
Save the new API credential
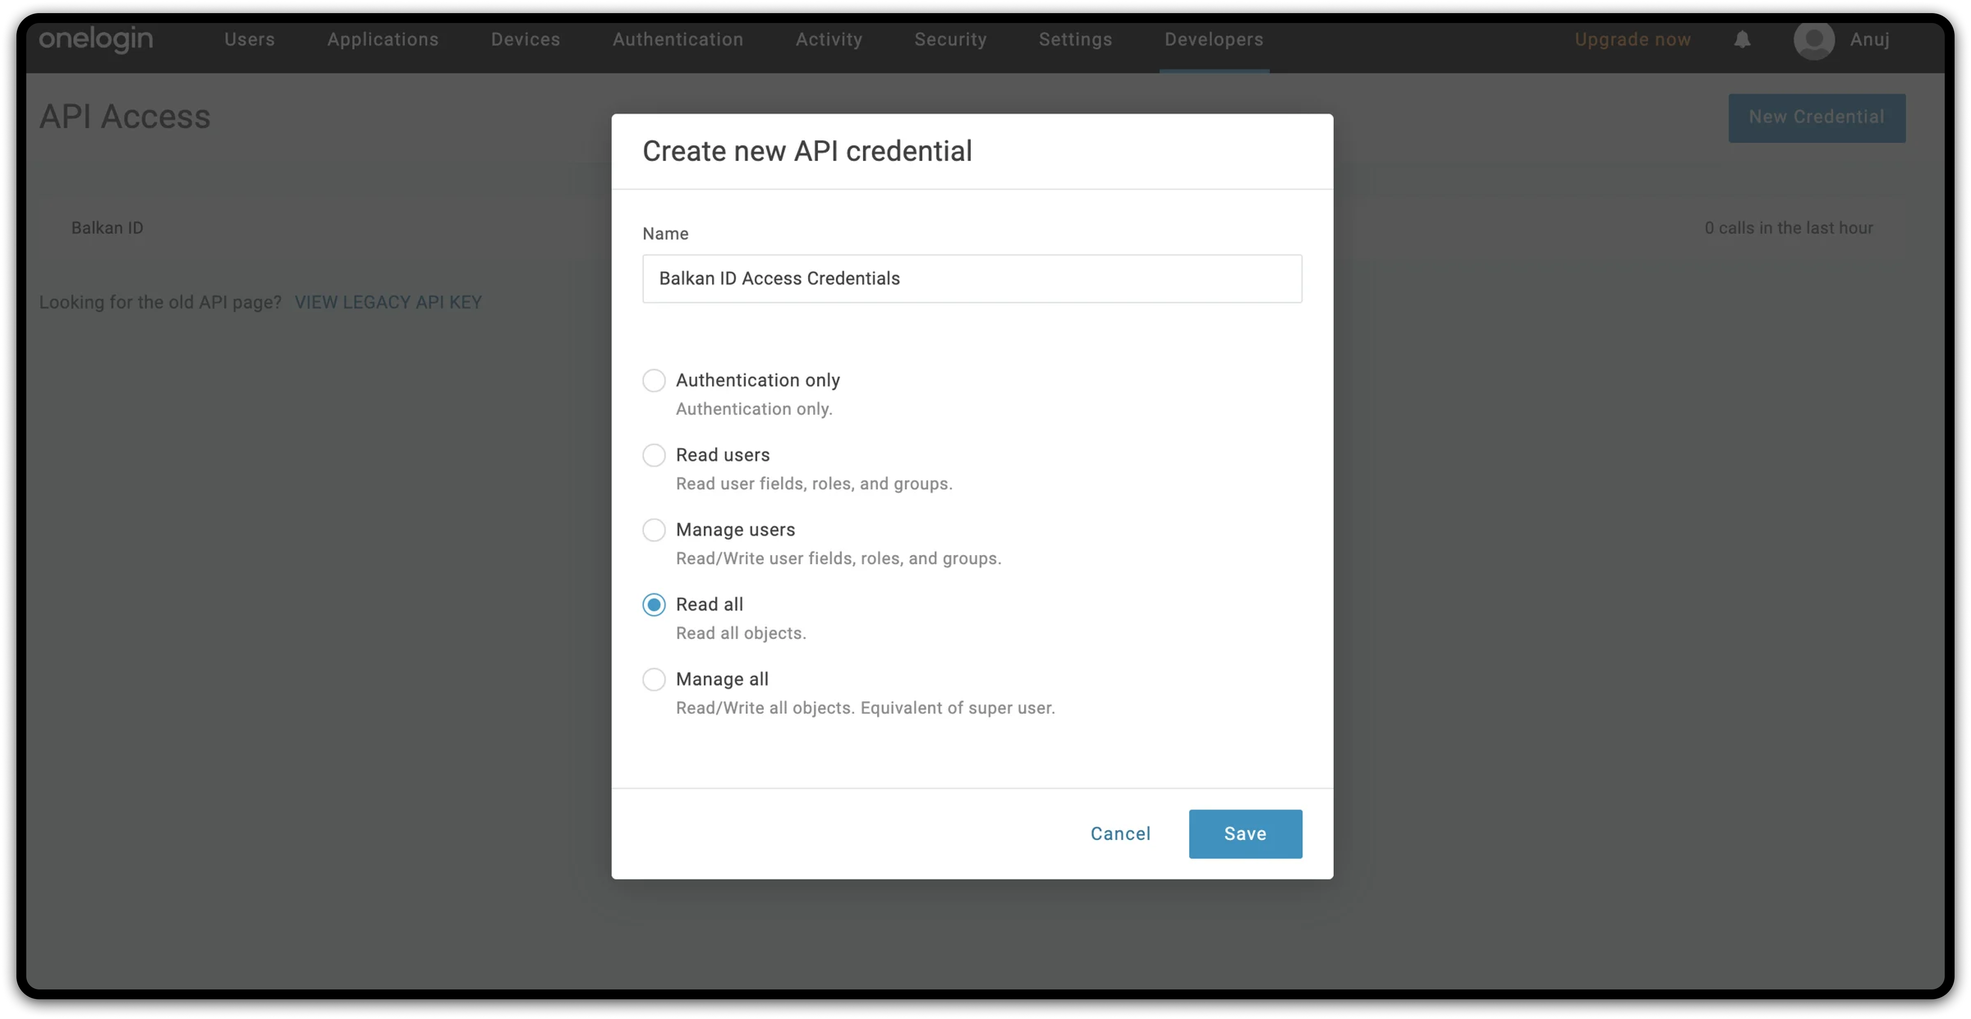click(x=1245, y=834)
